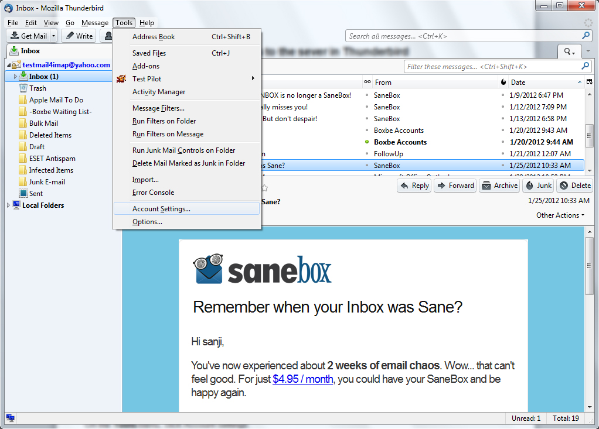The height and width of the screenshot is (429, 599).
Task: Sort by the junk status flame column
Action: pos(503,82)
